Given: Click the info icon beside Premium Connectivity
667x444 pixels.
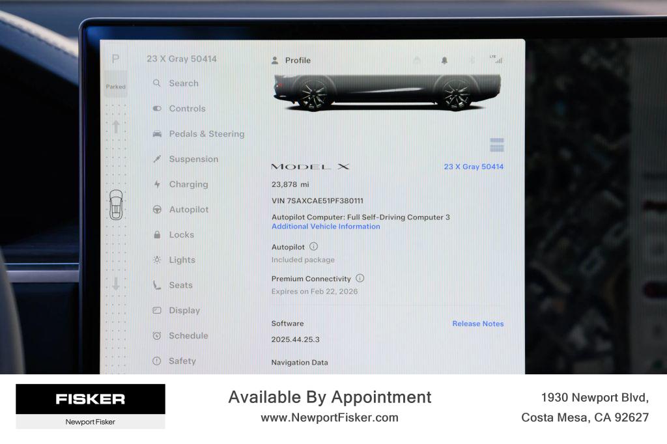Looking at the screenshot, I should pyautogui.click(x=360, y=278).
